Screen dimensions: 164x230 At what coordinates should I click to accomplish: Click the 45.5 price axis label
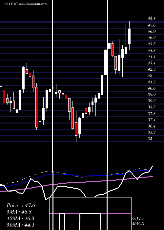coord(152,44)
